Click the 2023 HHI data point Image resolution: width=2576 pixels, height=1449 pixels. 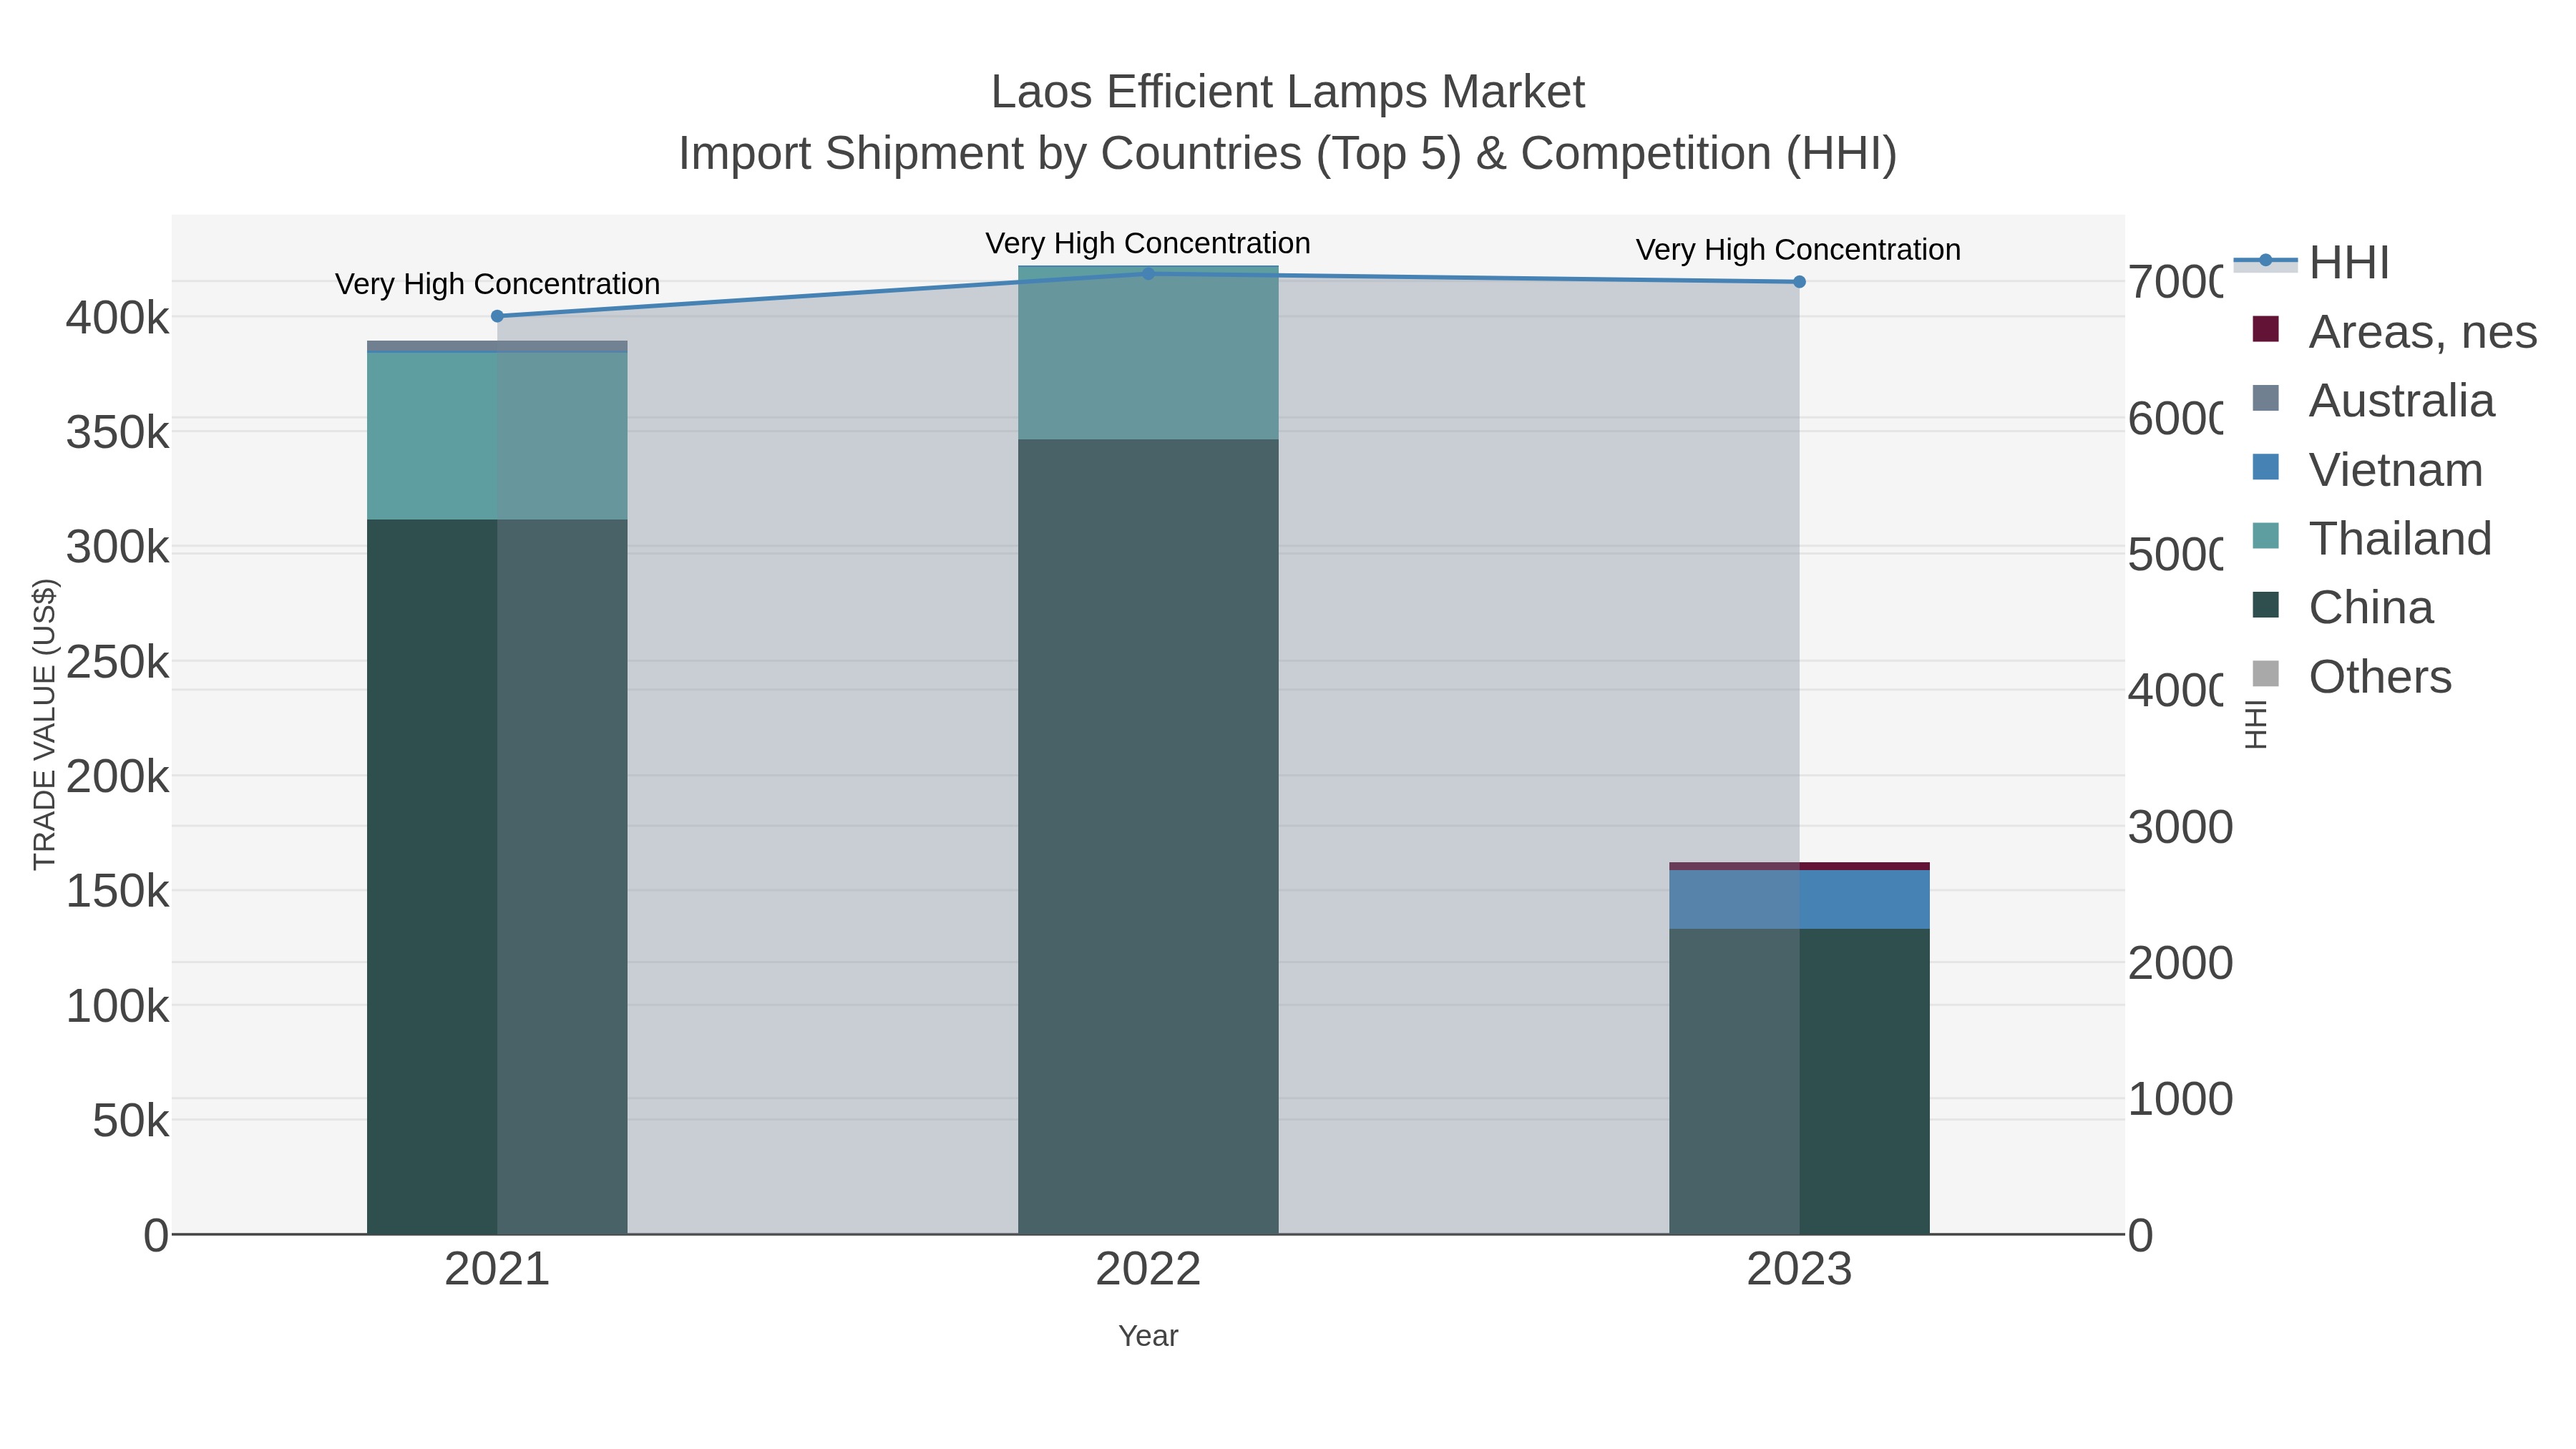click(x=1799, y=282)
